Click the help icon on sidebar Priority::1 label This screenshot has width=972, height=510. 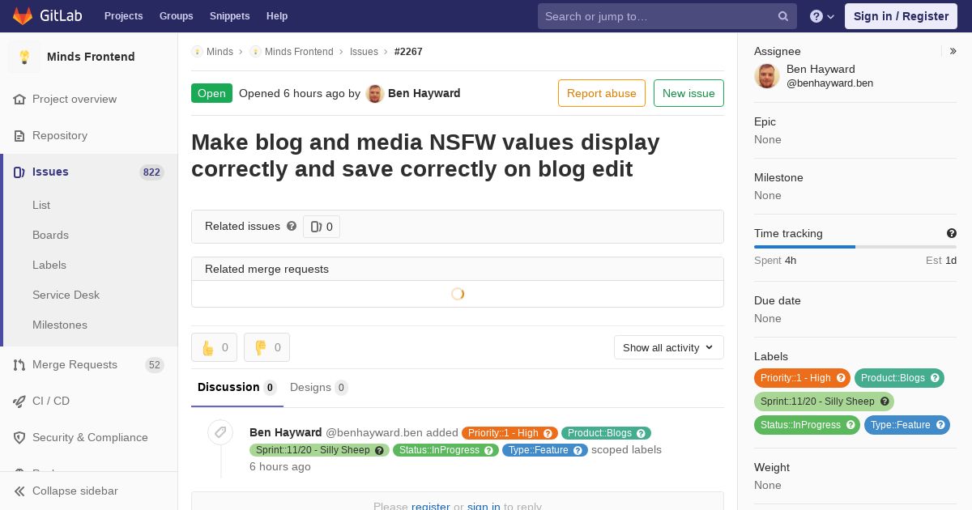click(841, 378)
